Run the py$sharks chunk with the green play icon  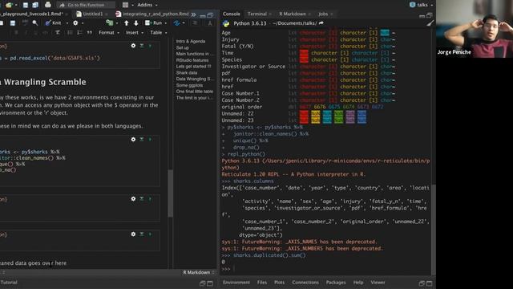150,139
